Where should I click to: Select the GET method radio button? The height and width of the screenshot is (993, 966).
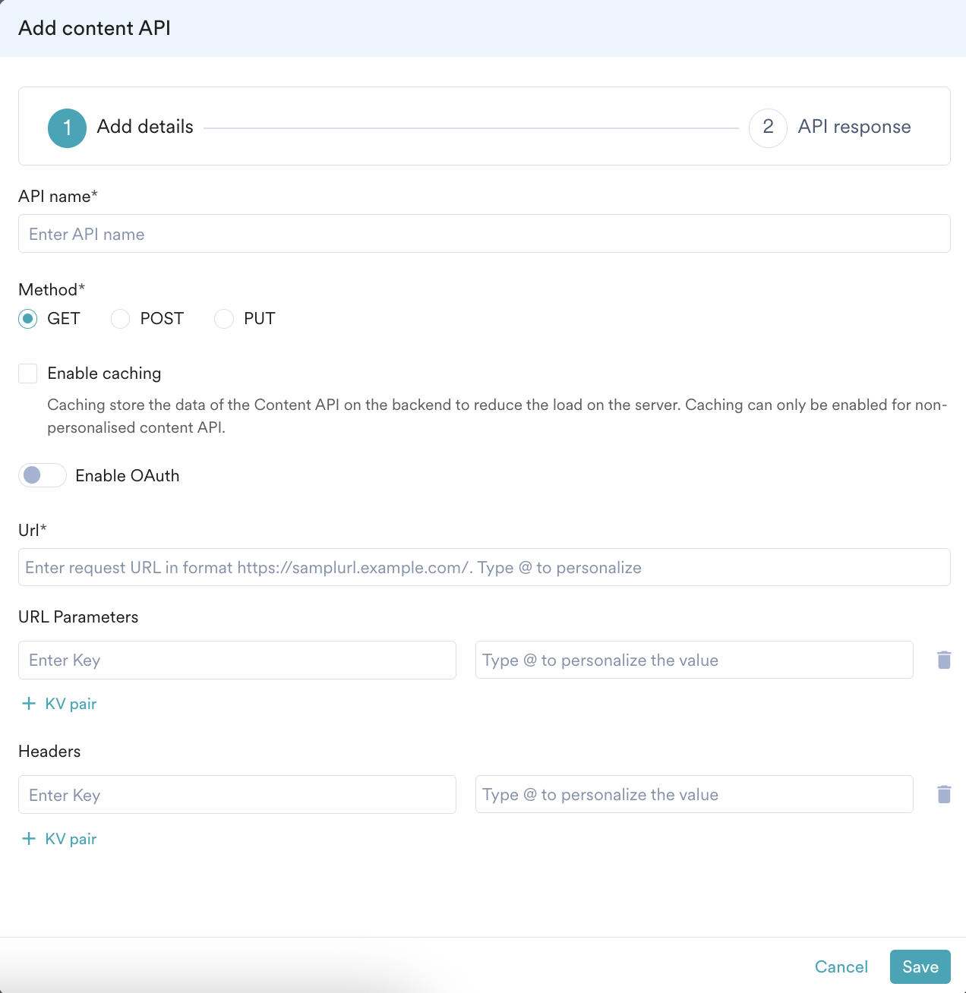click(28, 319)
